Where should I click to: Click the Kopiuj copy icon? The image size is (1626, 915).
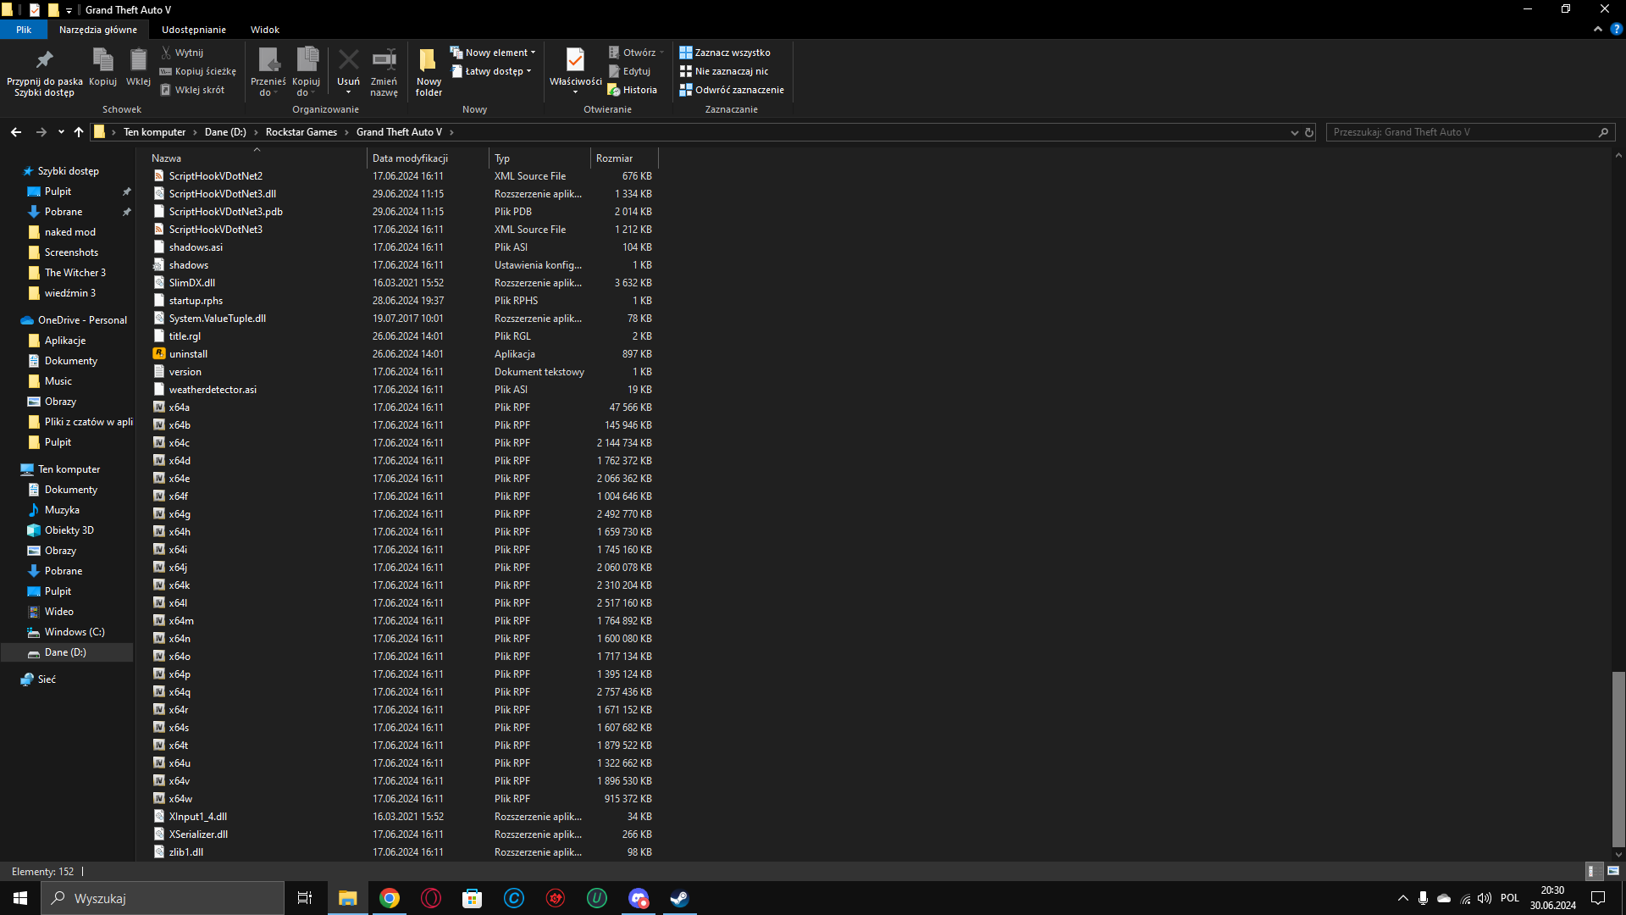point(102,60)
